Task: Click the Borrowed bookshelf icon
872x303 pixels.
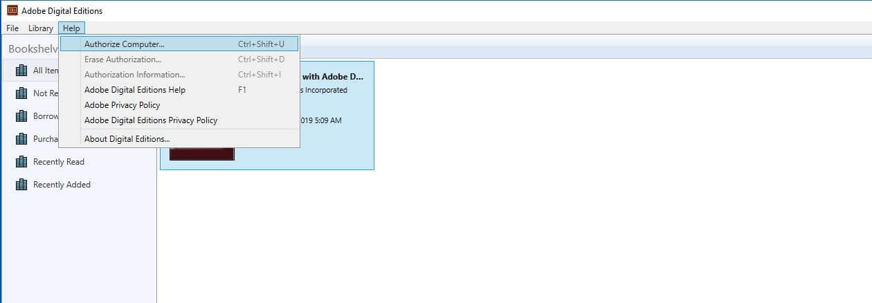Action: coord(21,116)
